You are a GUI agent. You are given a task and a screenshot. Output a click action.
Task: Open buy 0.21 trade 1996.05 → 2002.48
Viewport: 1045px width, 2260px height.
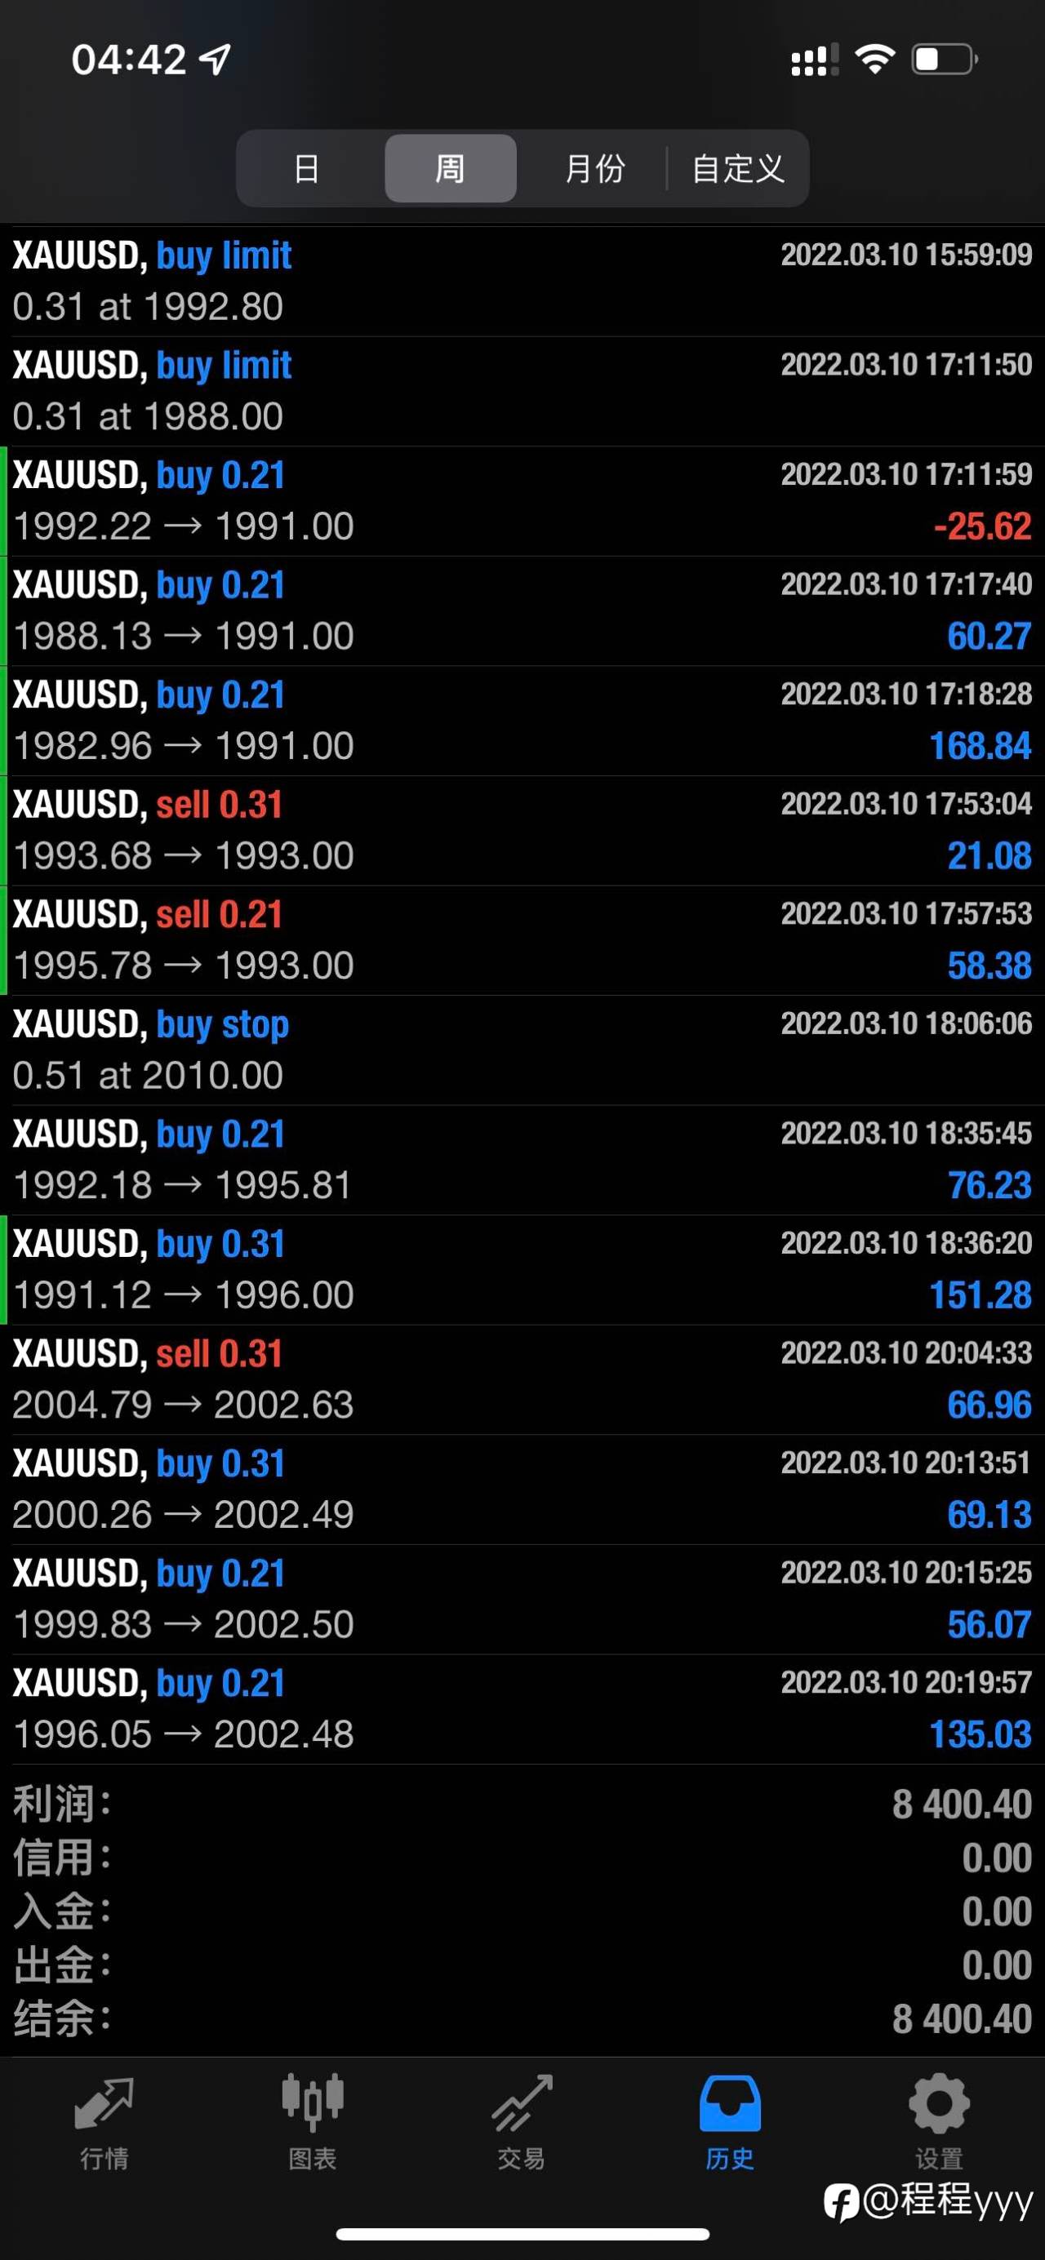pos(522,1709)
